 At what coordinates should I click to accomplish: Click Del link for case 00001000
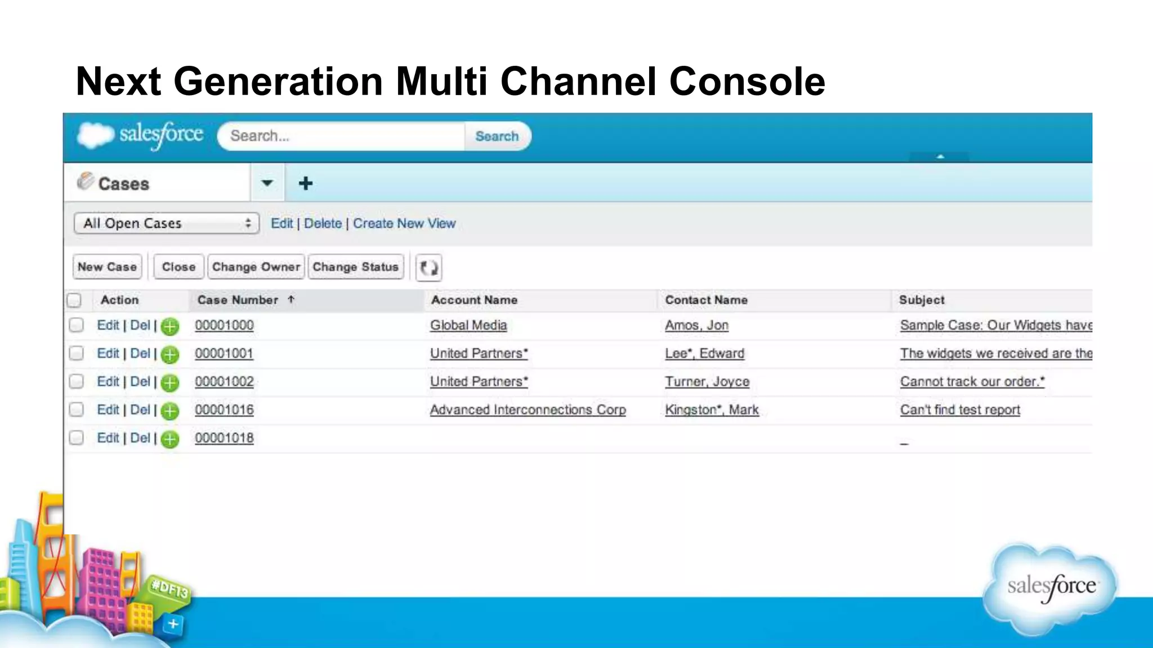[140, 325]
